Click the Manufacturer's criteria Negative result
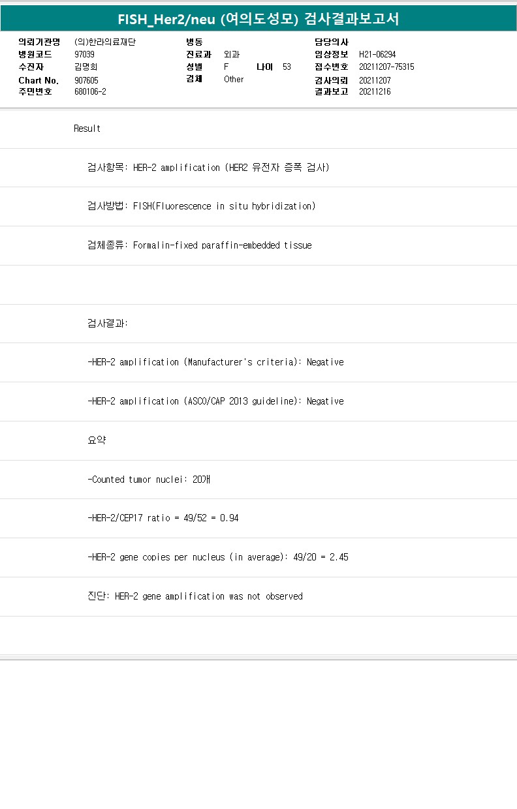Image resolution: width=517 pixels, height=809 pixels. click(215, 362)
